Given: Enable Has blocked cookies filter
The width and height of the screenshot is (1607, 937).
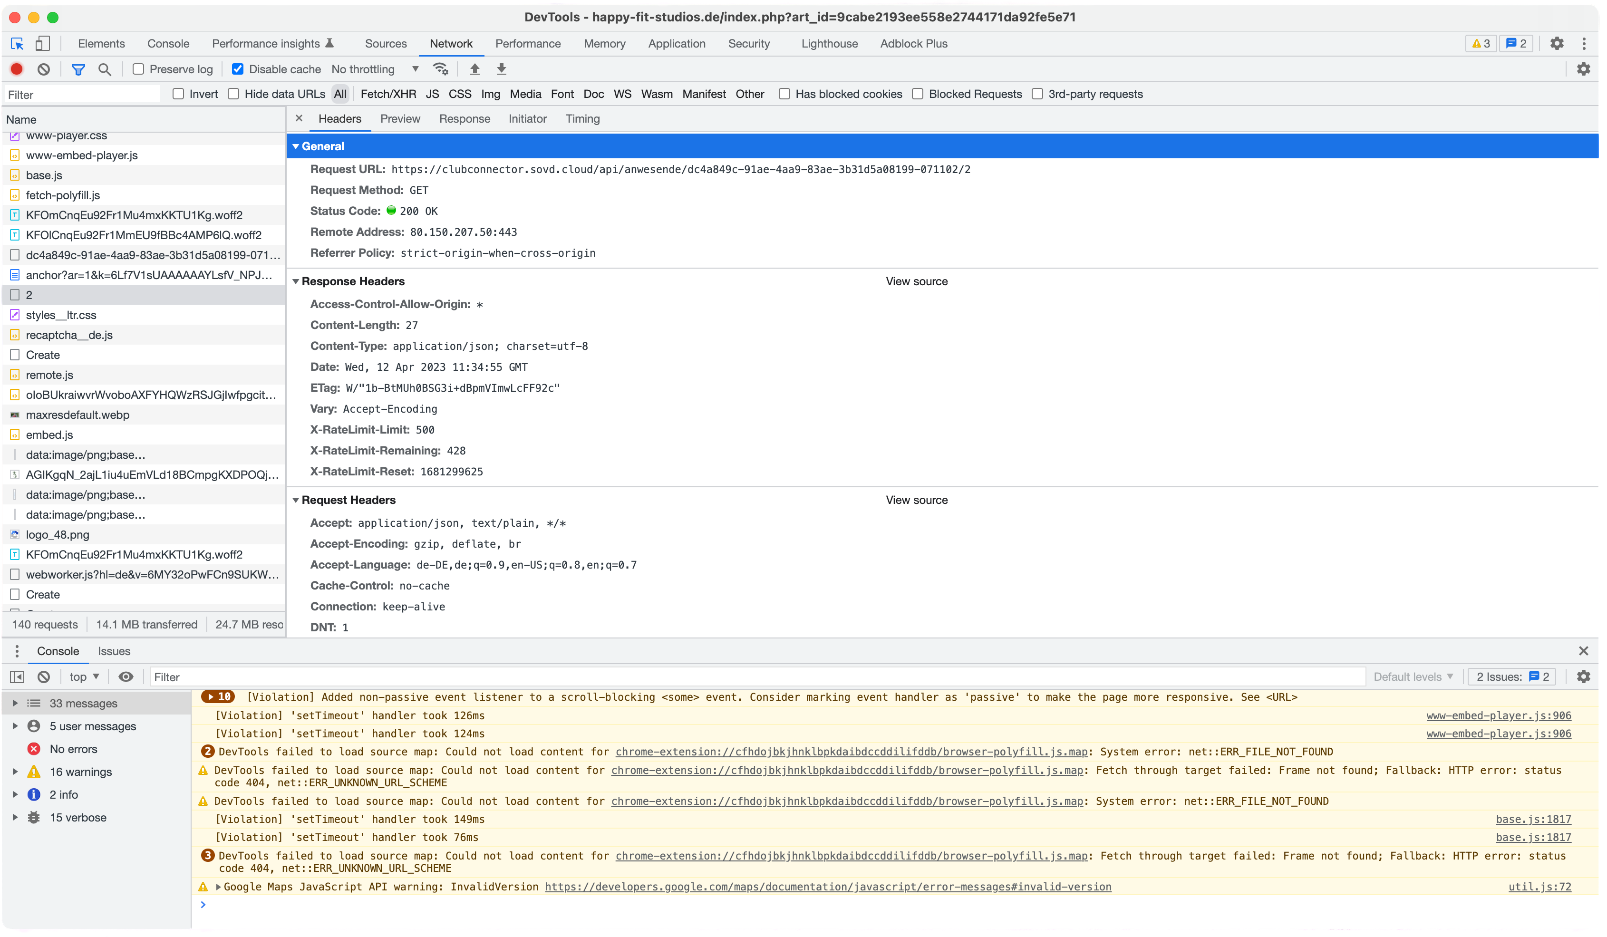Looking at the screenshot, I should click(x=784, y=94).
